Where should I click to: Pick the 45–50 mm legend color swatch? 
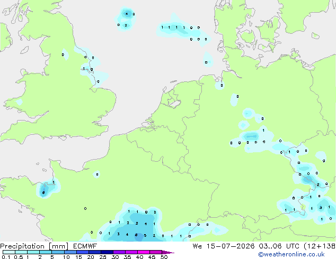[x=156, y=252]
